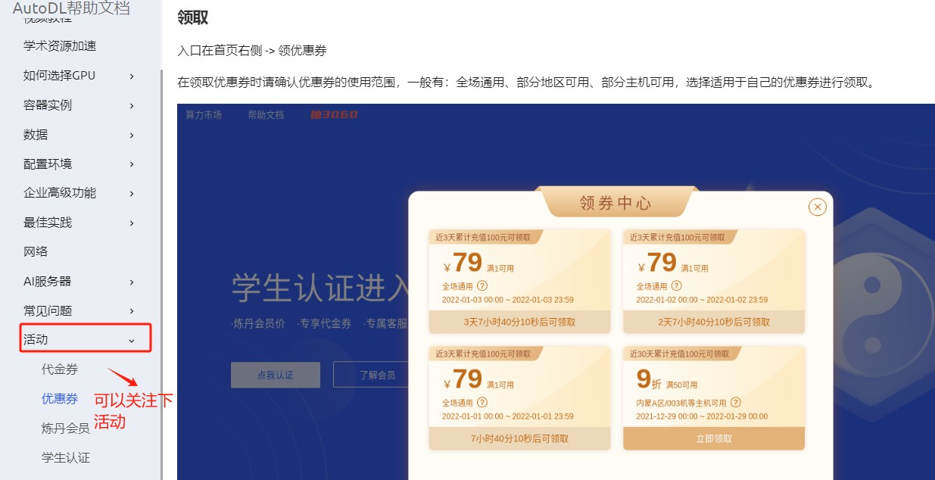Expand the 容器实例 sidebar section
This screenshot has height=480, width=935.
132,105
